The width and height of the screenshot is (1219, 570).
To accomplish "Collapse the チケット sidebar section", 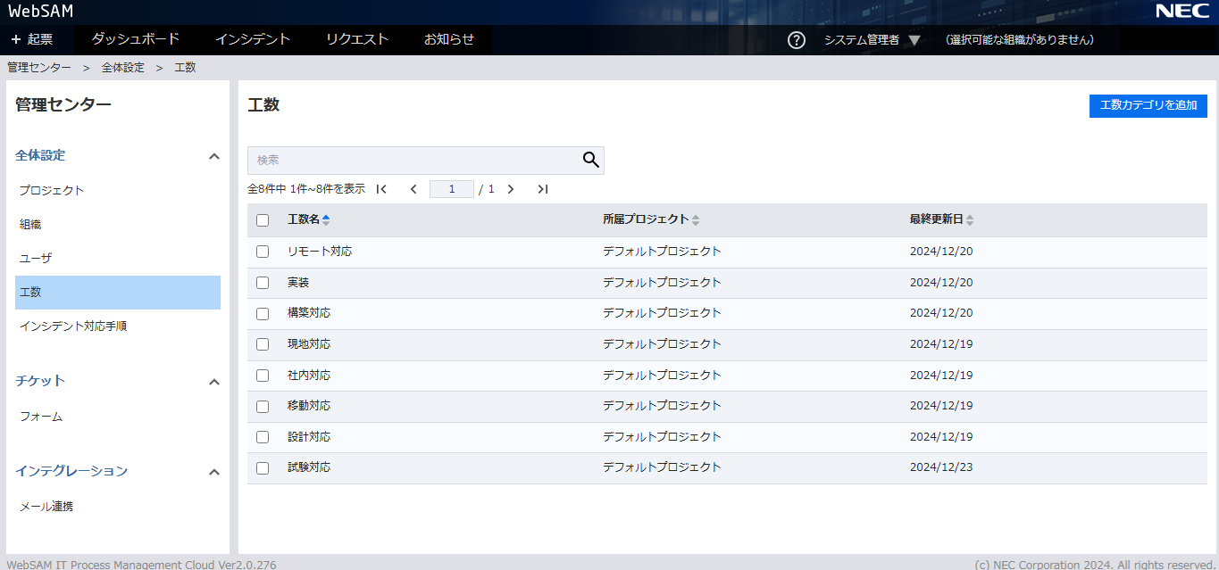I will [213, 382].
